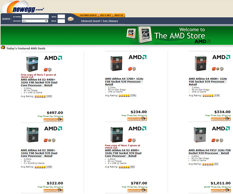The image size is (233, 194).
Task: Click the rating count [136] for Athlon 4000+
Action: pos(217,95)
